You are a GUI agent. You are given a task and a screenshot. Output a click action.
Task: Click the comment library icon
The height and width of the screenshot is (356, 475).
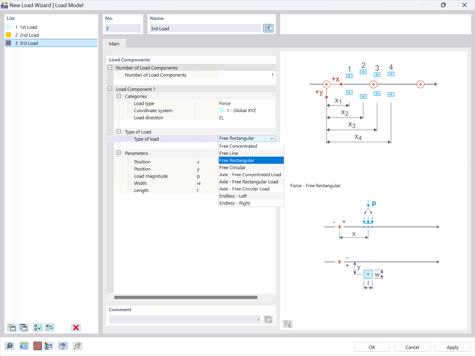[268, 320]
